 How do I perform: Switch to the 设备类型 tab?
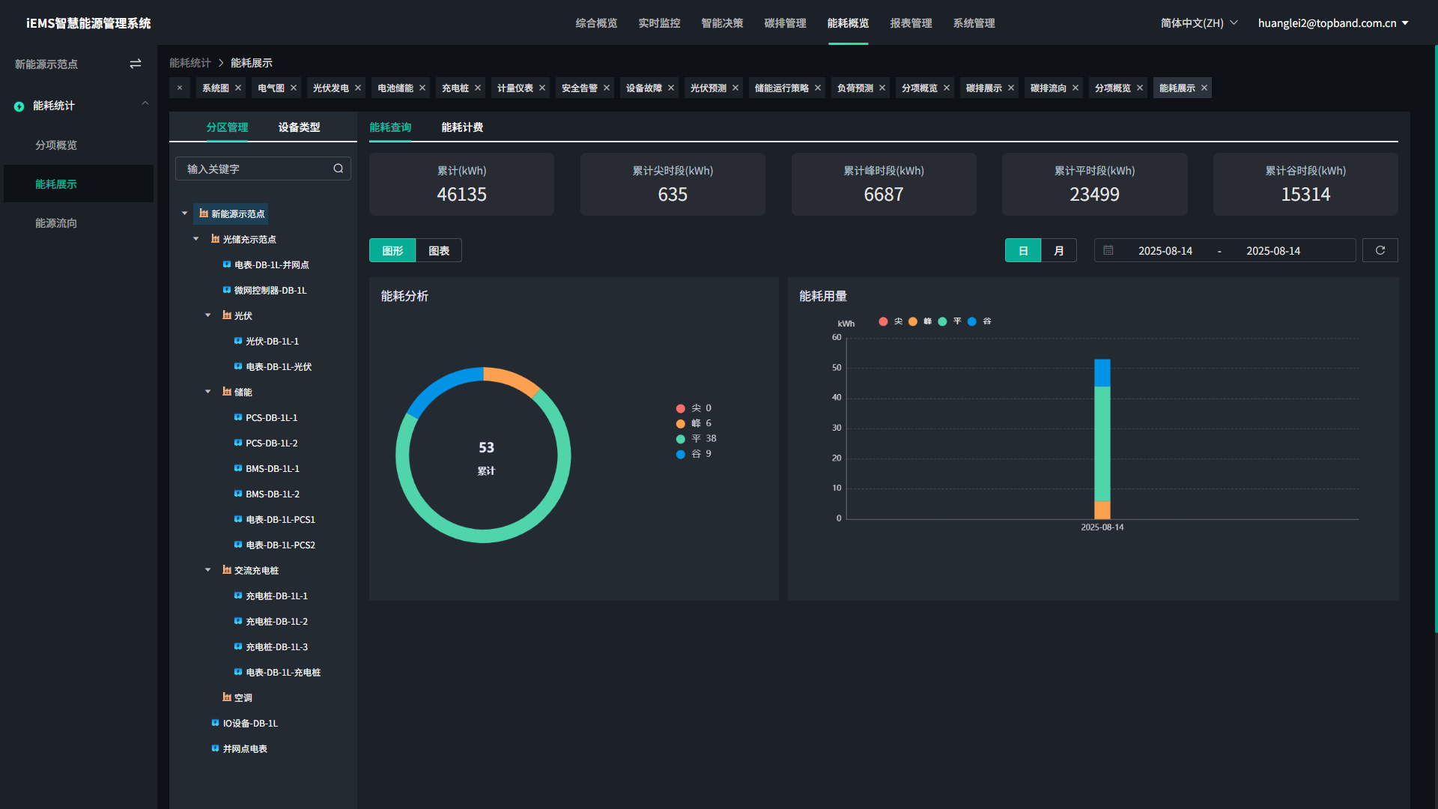pyautogui.click(x=299, y=127)
